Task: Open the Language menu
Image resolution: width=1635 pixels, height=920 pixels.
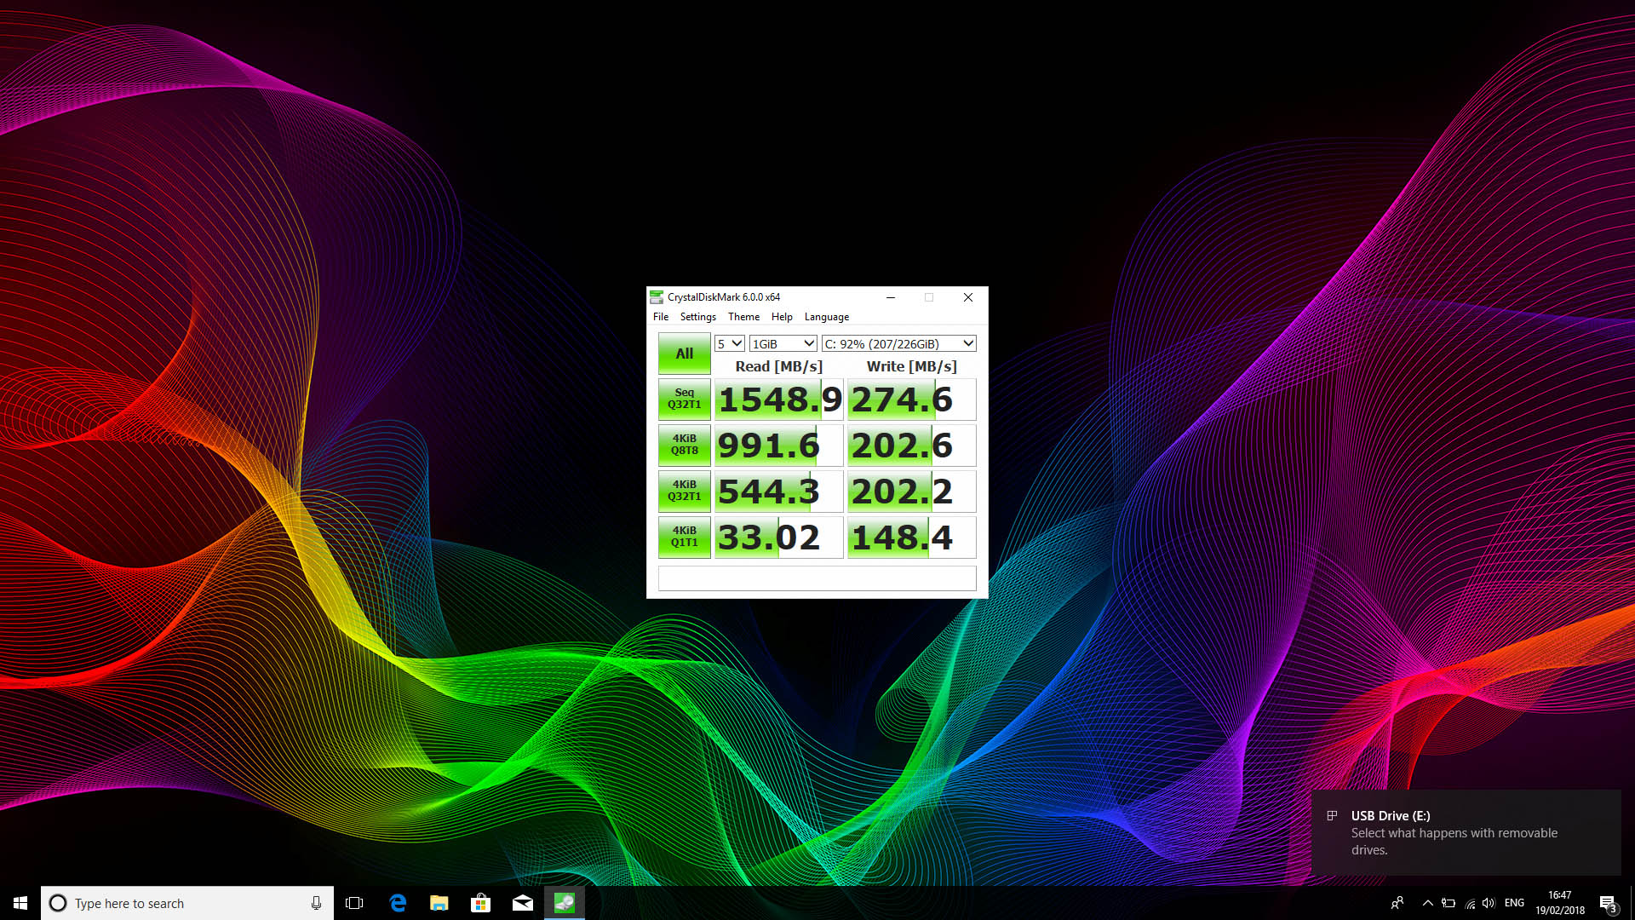Action: tap(826, 317)
